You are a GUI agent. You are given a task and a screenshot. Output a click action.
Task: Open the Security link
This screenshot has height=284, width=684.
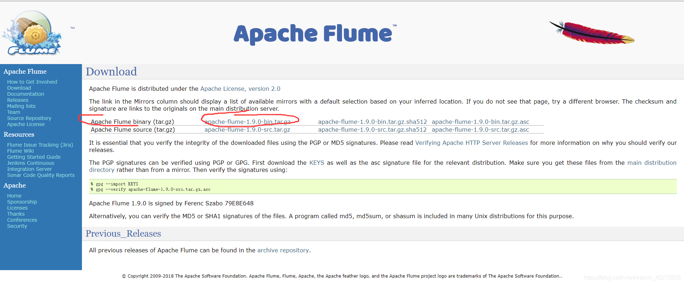17,226
